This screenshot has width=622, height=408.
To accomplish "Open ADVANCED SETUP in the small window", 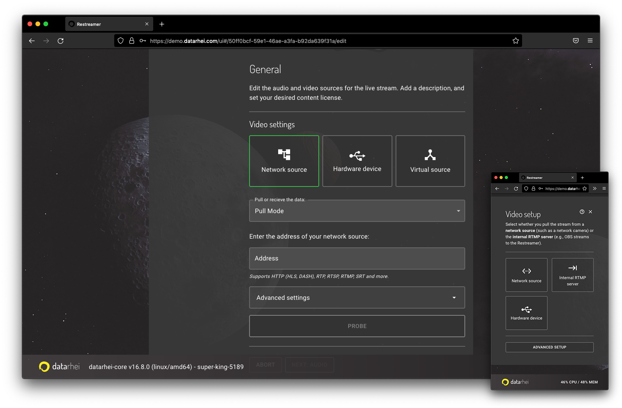I will click(549, 347).
